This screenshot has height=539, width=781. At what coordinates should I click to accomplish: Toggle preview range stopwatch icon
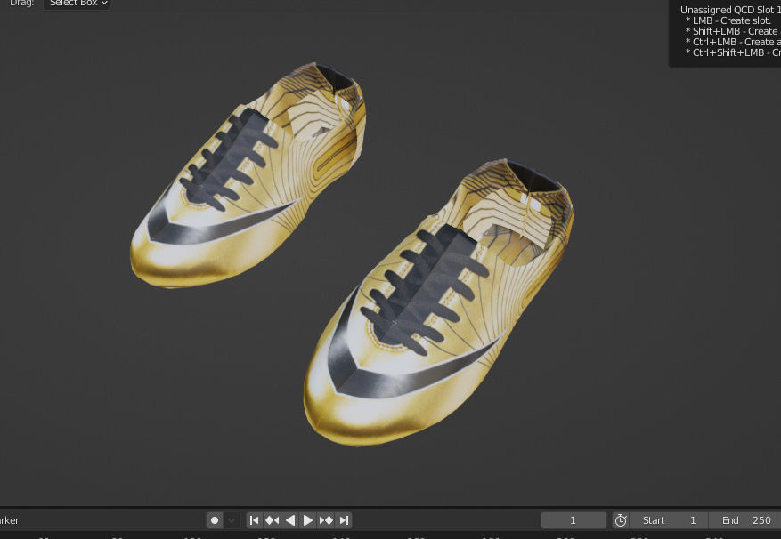621,520
